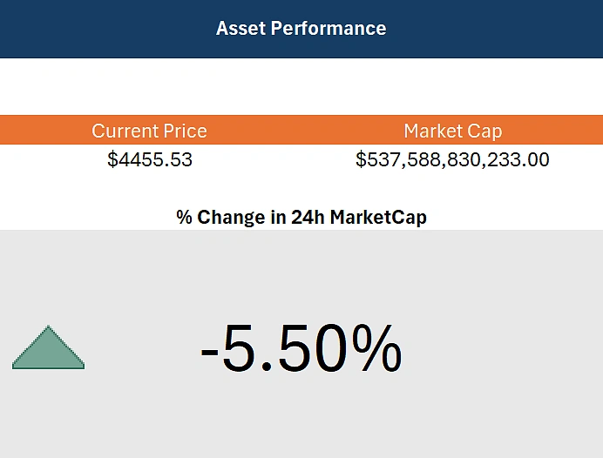The image size is (603, 458).
Task: Click the Market Cap column header
Action: click(x=452, y=131)
